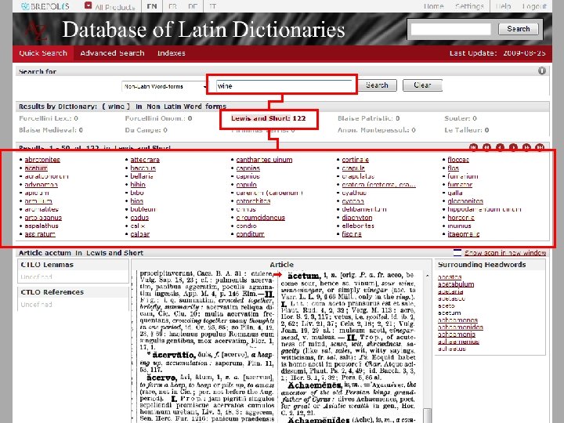Screen dimensions: 564x423
Task: Select Le Talleur: 0 dictionary
Action: pyautogui.click(x=467, y=130)
